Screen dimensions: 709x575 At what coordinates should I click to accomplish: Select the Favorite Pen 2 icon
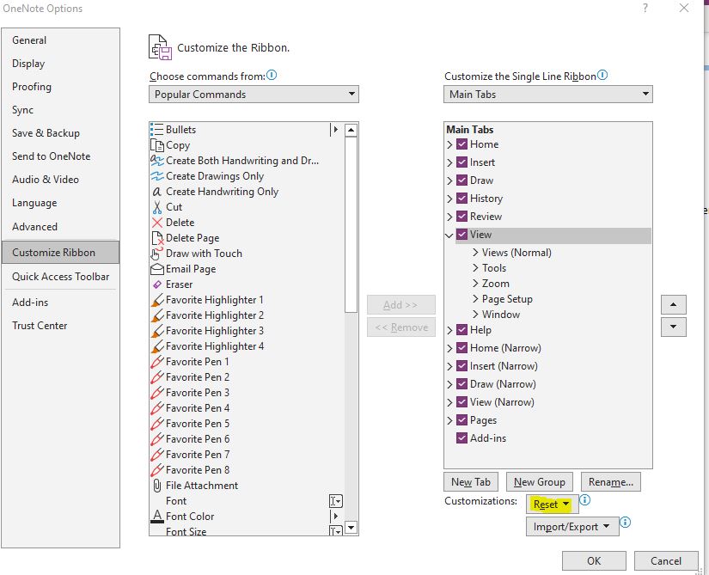pyautogui.click(x=157, y=377)
